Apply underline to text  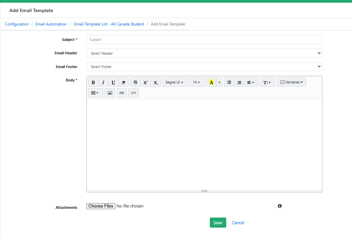coord(113,82)
